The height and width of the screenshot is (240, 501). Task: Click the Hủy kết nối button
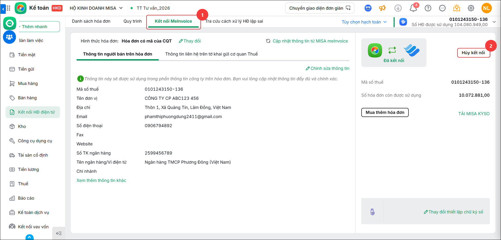[473, 53]
